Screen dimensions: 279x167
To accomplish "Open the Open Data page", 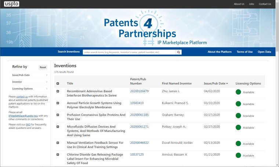I will (x=264, y=52).
